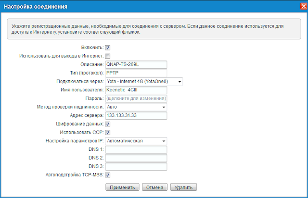Open Настройка параметров IP dropdown
The image size is (308, 198).
tap(136, 141)
